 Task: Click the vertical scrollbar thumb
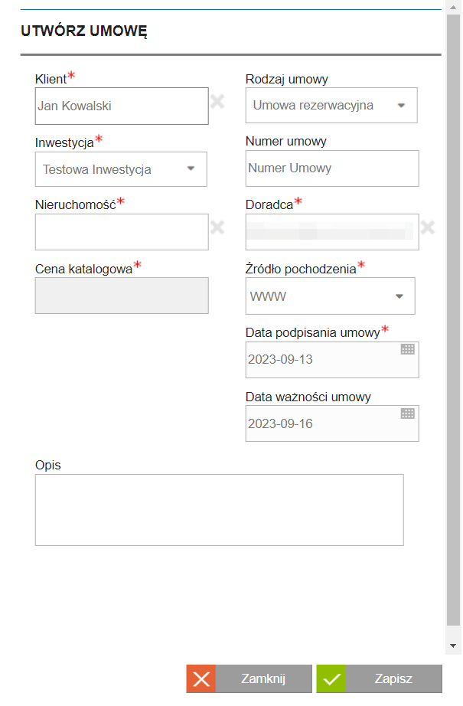(453, 319)
